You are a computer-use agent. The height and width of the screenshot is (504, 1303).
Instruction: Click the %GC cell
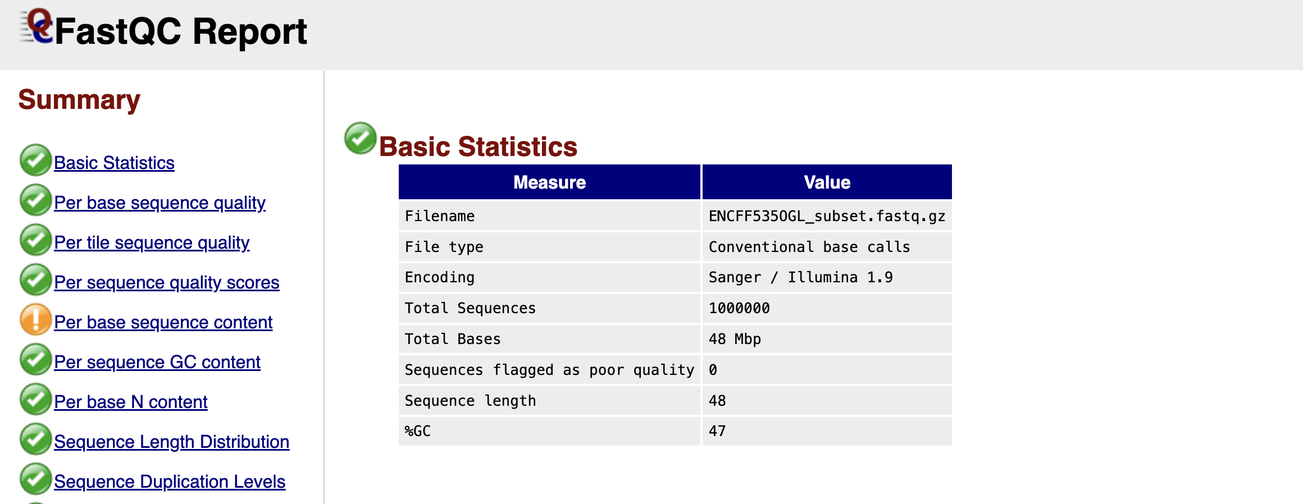coord(549,431)
